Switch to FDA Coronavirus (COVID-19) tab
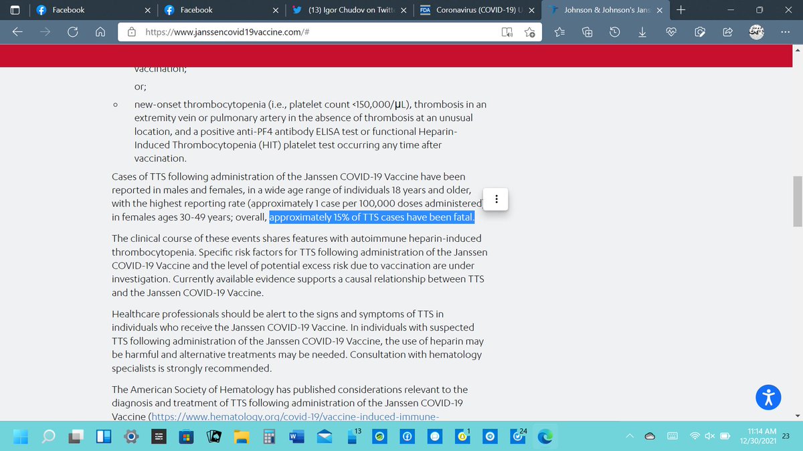The width and height of the screenshot is (803, 451). pos(476,10)
